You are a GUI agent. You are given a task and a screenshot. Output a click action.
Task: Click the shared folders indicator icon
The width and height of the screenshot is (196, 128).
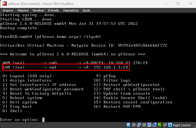pyautogui.click(x=144, y=125)
